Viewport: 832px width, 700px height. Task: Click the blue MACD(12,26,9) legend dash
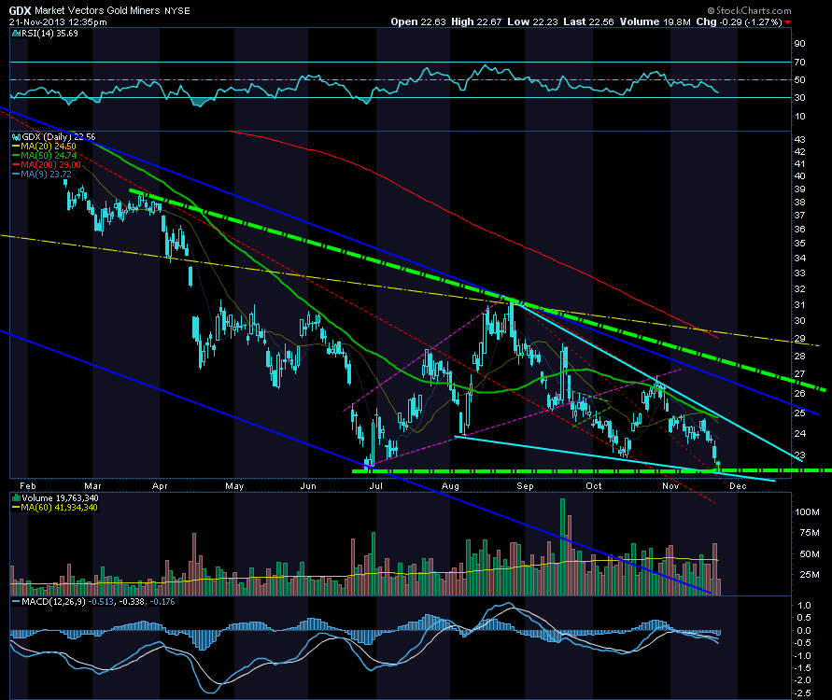[x=16, y=602]
